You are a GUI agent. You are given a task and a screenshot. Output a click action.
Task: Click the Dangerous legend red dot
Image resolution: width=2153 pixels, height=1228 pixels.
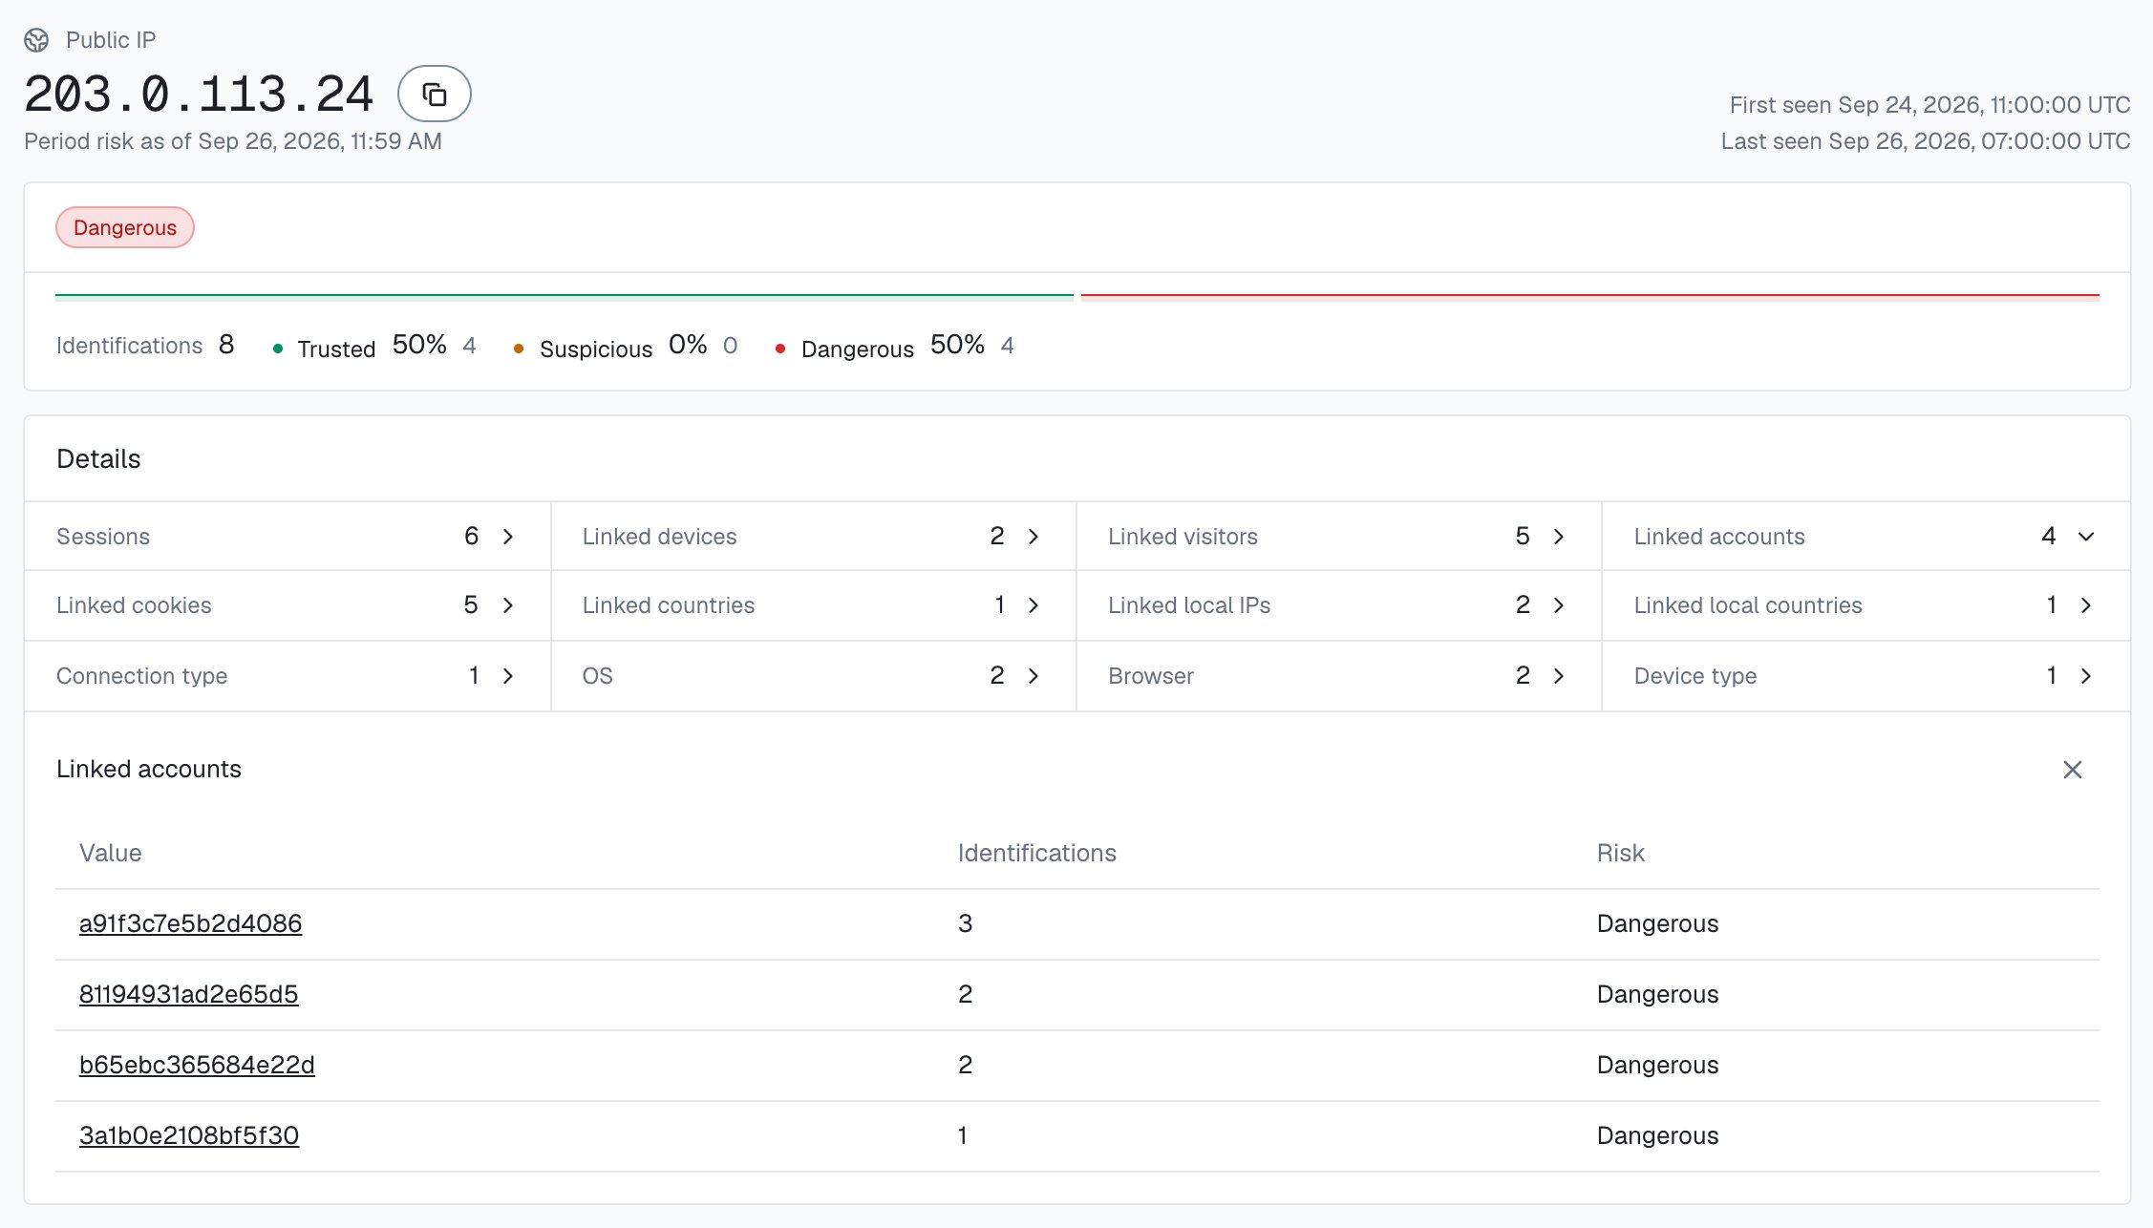click(780, 349)
